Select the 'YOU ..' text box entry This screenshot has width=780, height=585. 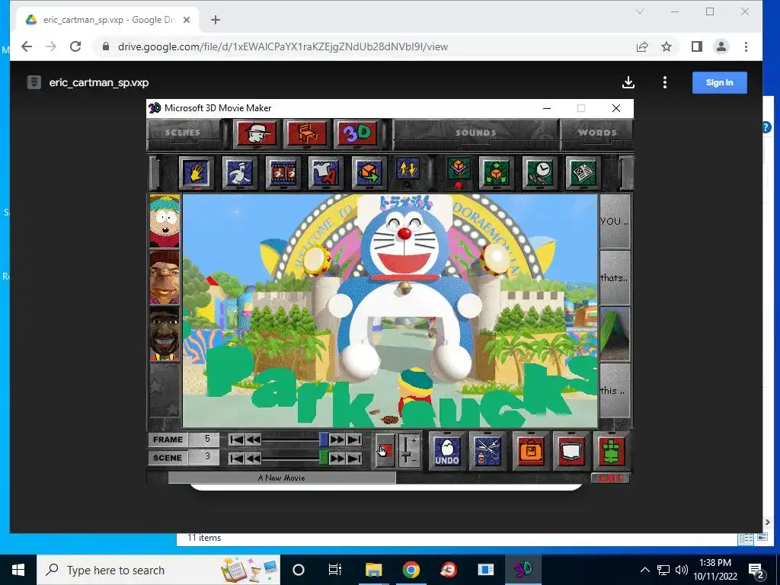pos(615,222)
